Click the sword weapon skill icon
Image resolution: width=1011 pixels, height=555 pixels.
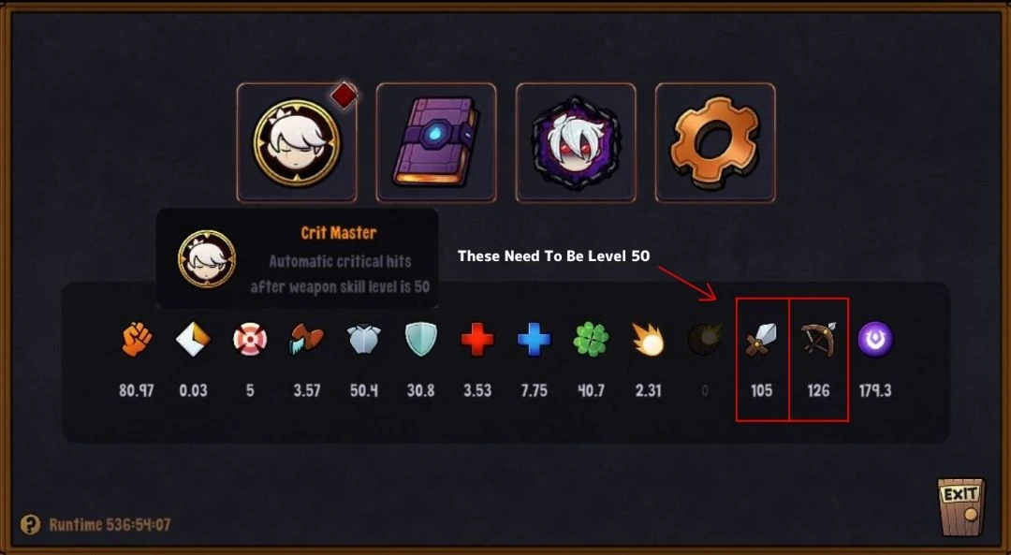[x=761, y=339]
